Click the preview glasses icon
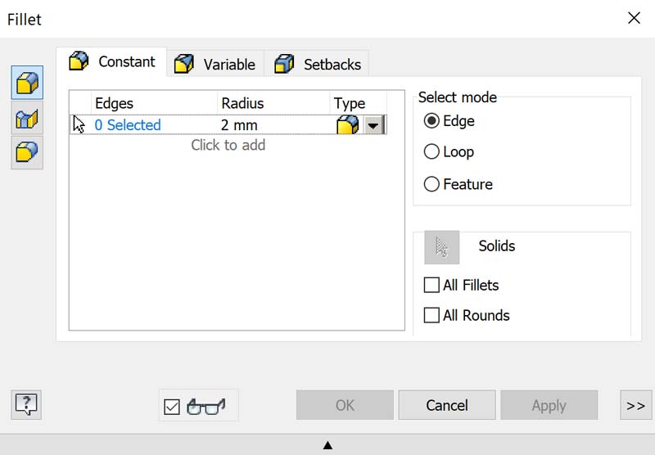The image size is (655, 455). tap(206, 406)
